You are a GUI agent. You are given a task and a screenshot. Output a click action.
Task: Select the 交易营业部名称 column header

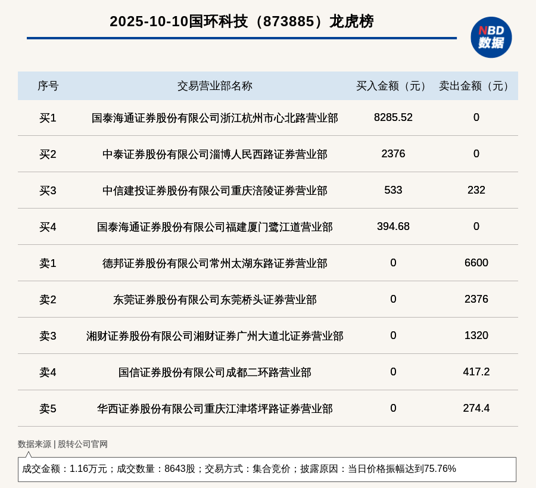pyautogui.click(x=214, y=86)
